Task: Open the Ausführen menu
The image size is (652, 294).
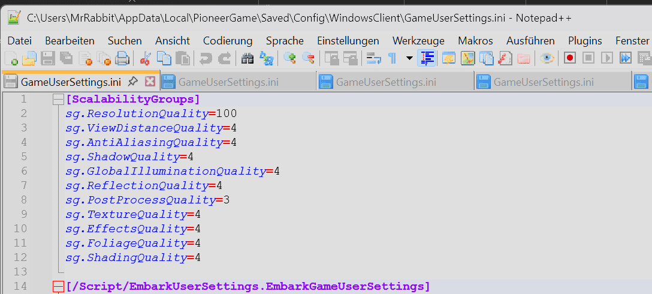Action: click(530, 41)
